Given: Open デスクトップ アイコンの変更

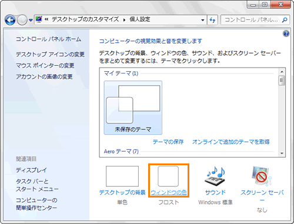Looking at the screenshot, I should [50, 54].
